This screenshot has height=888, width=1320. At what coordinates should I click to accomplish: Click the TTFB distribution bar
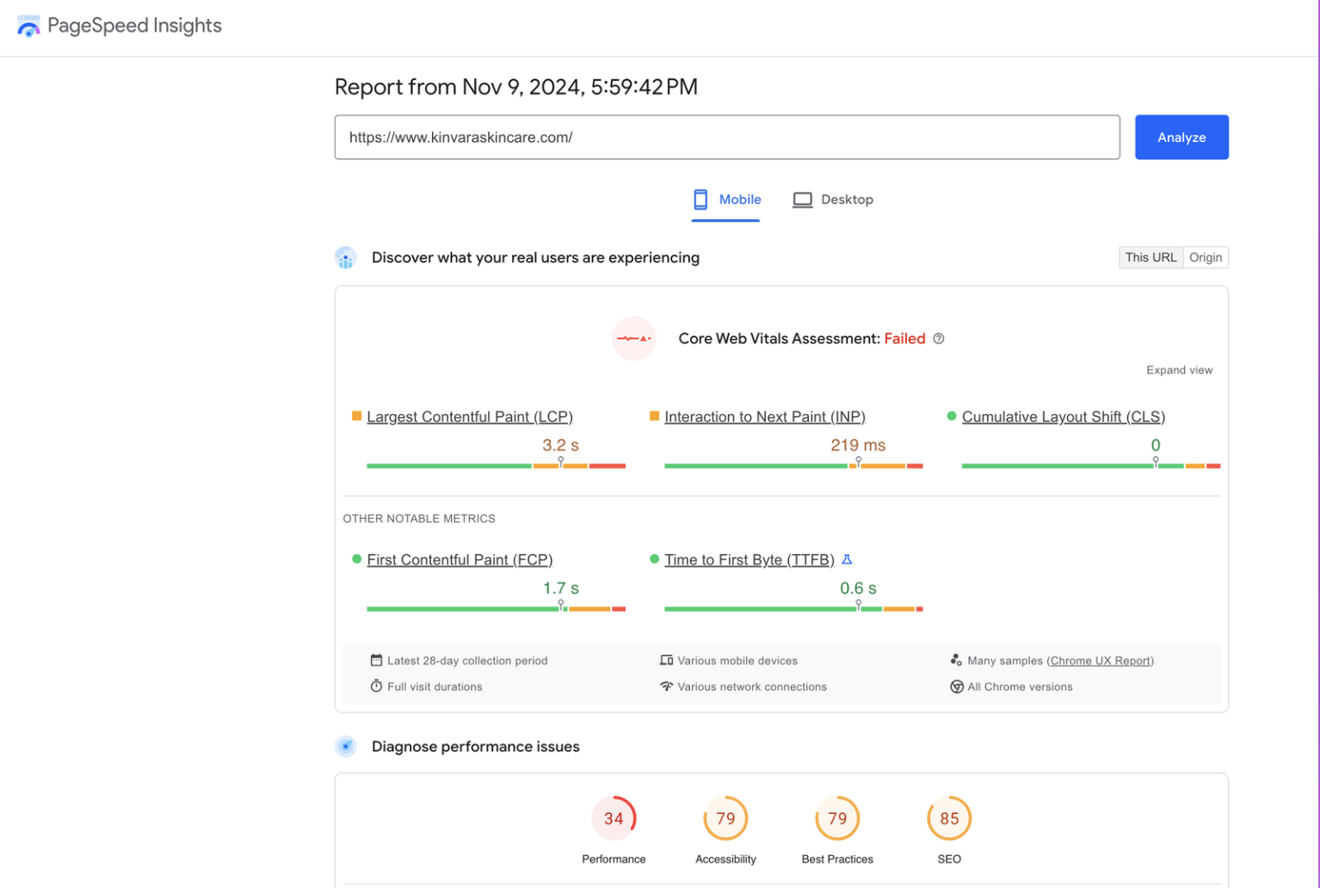coord(793,608)
